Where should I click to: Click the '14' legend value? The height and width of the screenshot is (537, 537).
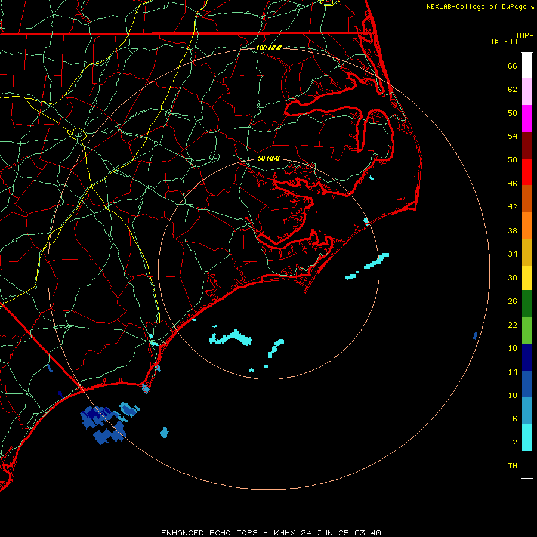(x=513, y=372)
